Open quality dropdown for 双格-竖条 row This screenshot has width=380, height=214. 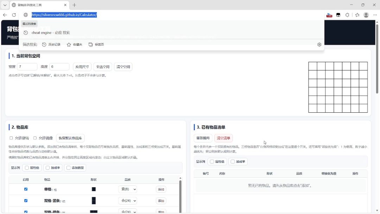pyautogui.click(x=128, y=201)
